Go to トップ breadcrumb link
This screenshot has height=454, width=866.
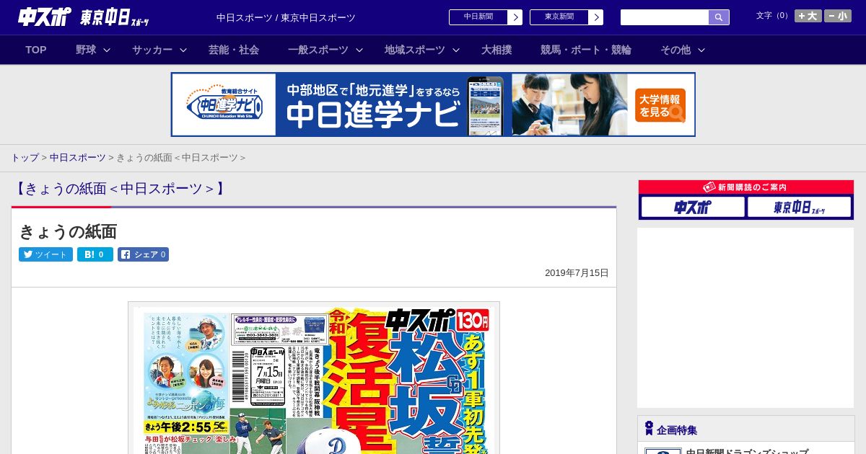25,157
